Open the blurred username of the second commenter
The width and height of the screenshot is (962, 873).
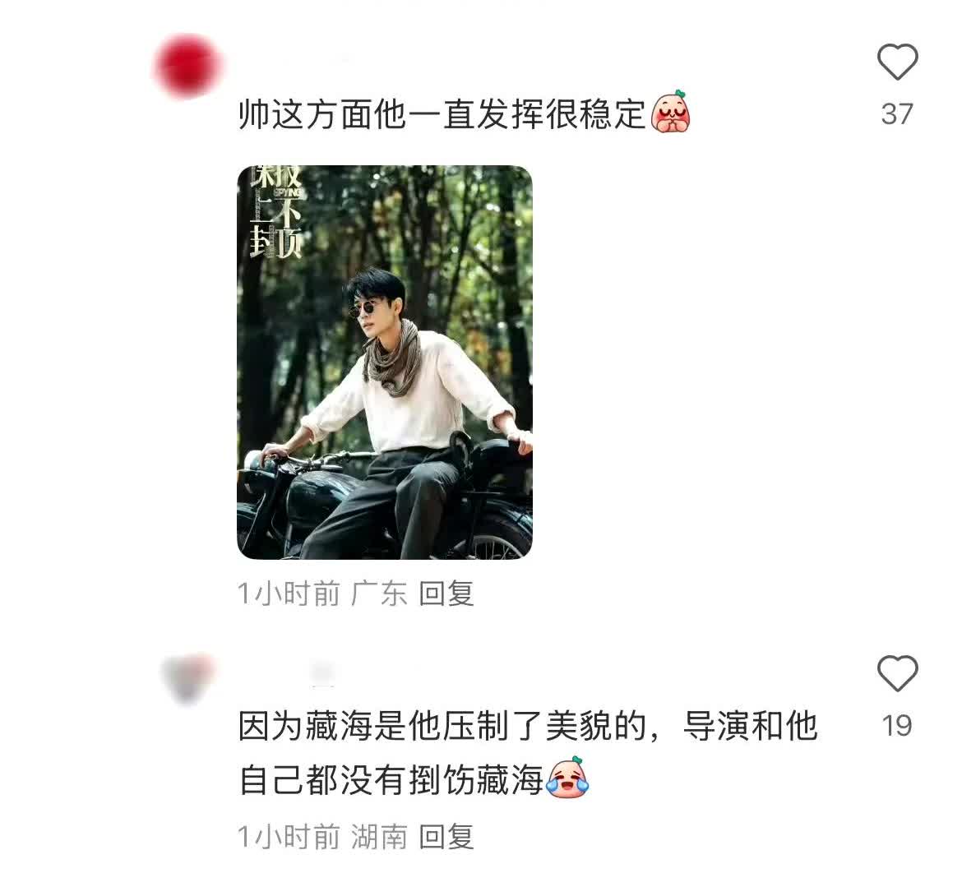pyautogui.click(x=323, y=673)
